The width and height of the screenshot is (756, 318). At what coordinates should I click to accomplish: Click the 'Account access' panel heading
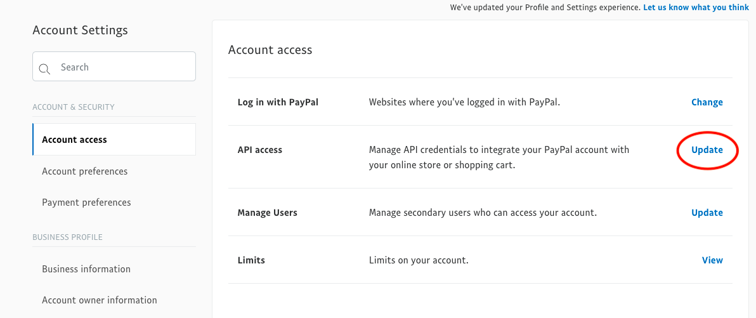pyautogui.click(x=270, y=50)
